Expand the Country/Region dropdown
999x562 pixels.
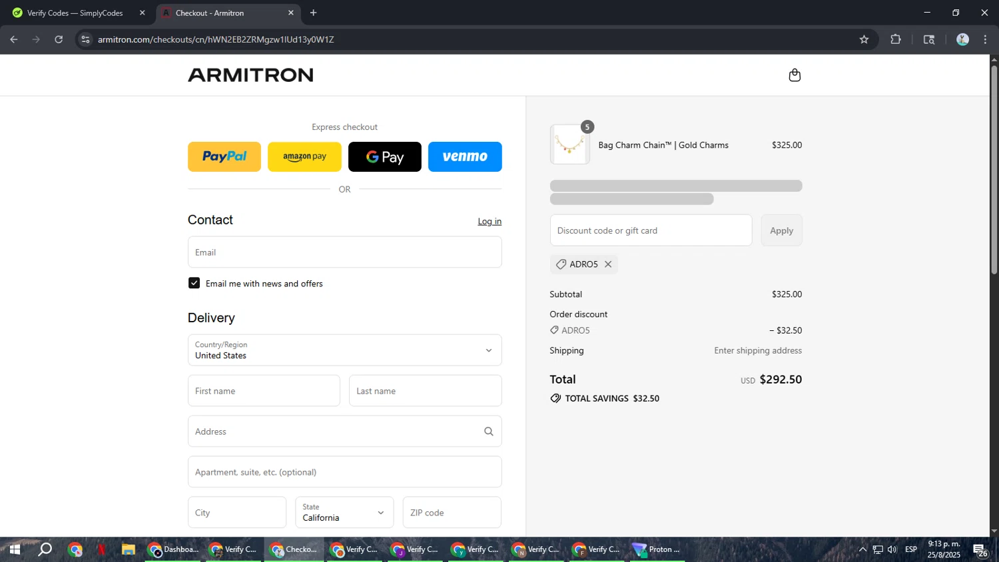pyautogui.click(x=345, y=350)
